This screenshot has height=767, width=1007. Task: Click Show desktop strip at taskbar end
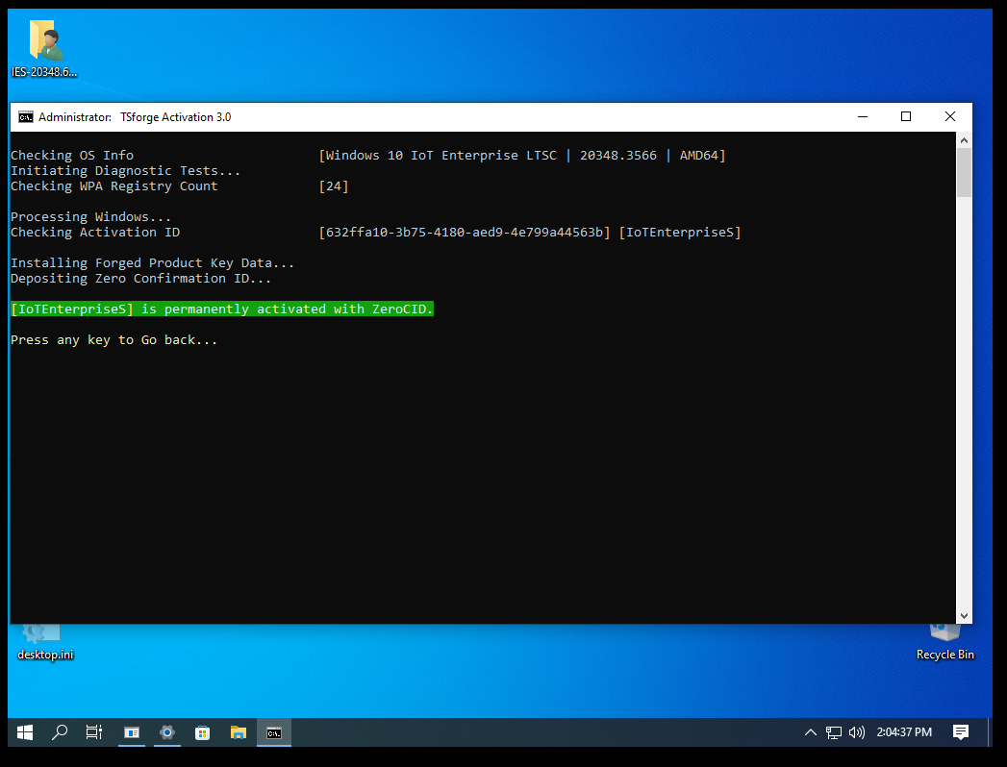(990, 732)
